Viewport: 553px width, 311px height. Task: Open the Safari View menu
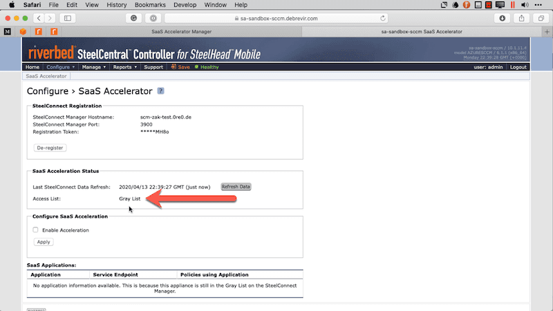coord(92,5)
